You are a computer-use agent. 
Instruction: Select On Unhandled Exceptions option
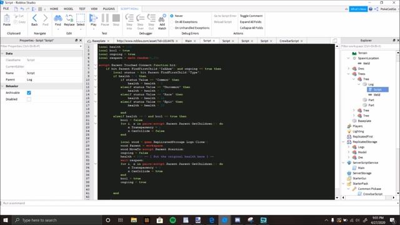[x=172, y=27]
